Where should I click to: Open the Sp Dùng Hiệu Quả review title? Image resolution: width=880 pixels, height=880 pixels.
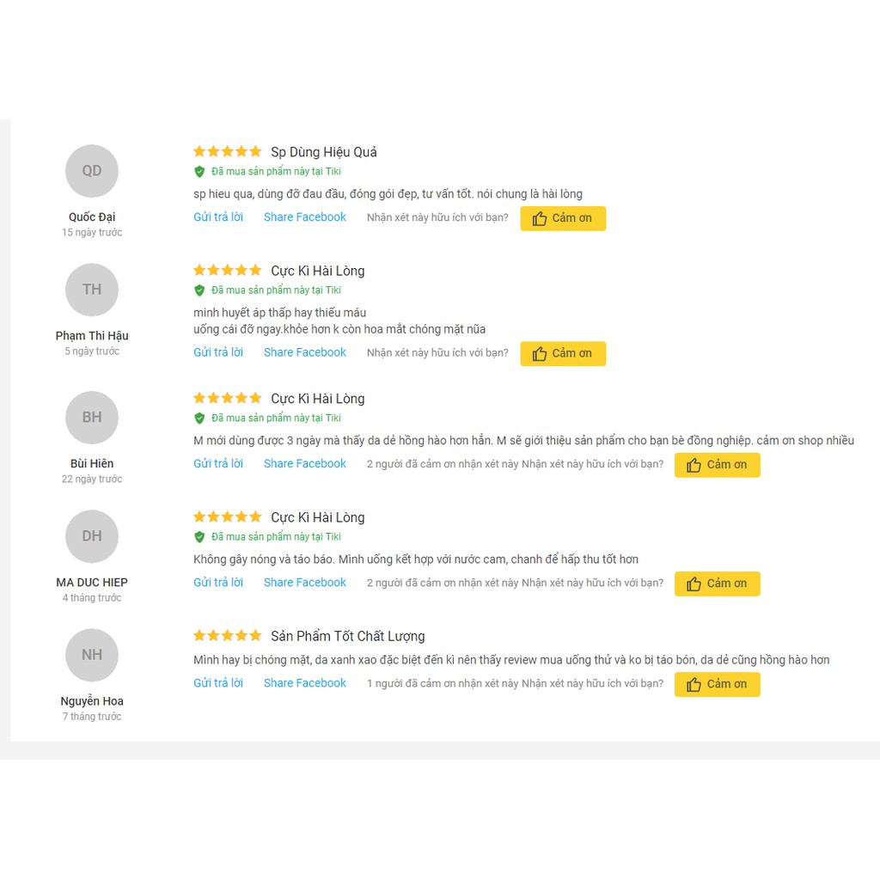click(x=324, y=152)
